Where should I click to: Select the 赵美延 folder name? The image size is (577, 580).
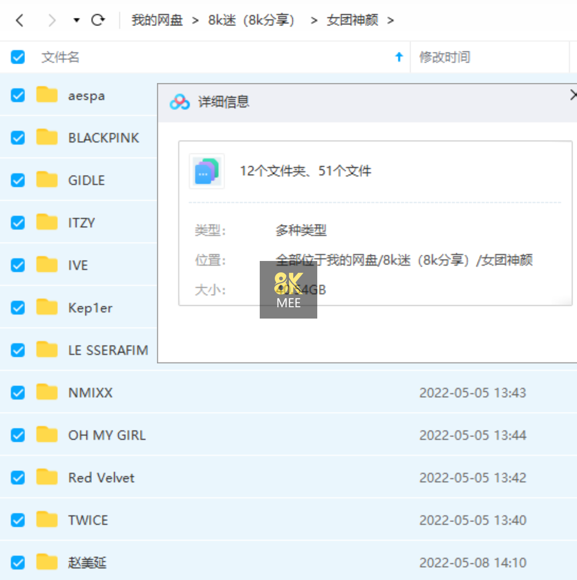click(87, 563)
